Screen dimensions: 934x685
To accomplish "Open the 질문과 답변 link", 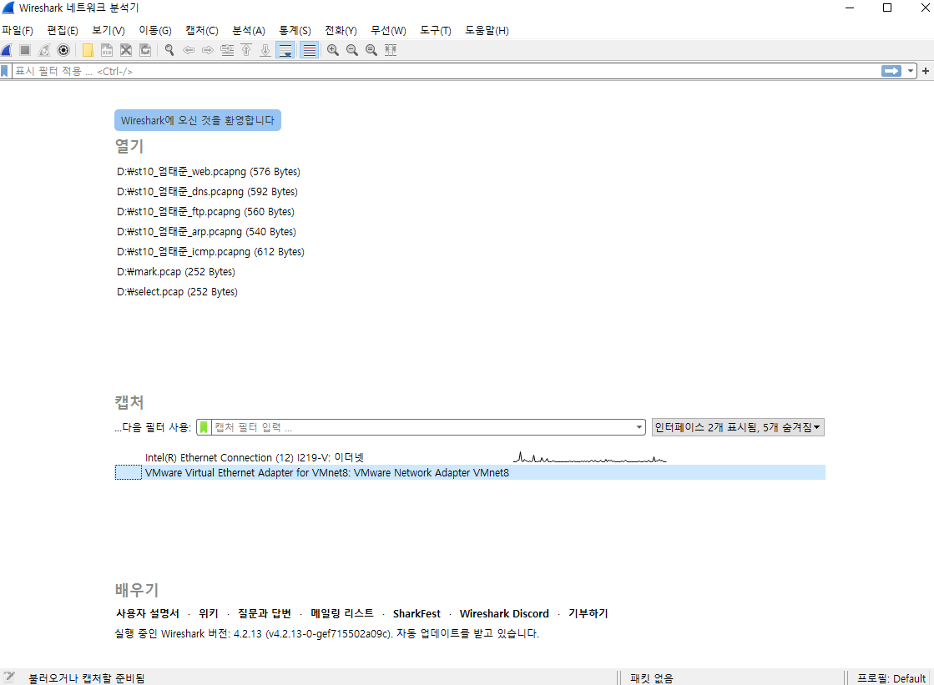I will [265, 613].
